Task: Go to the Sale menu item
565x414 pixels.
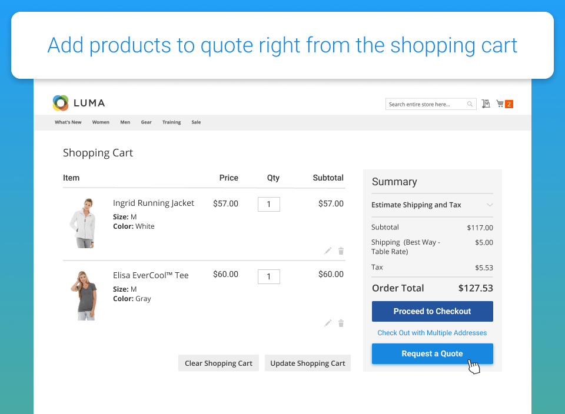Action: (196, 122)
